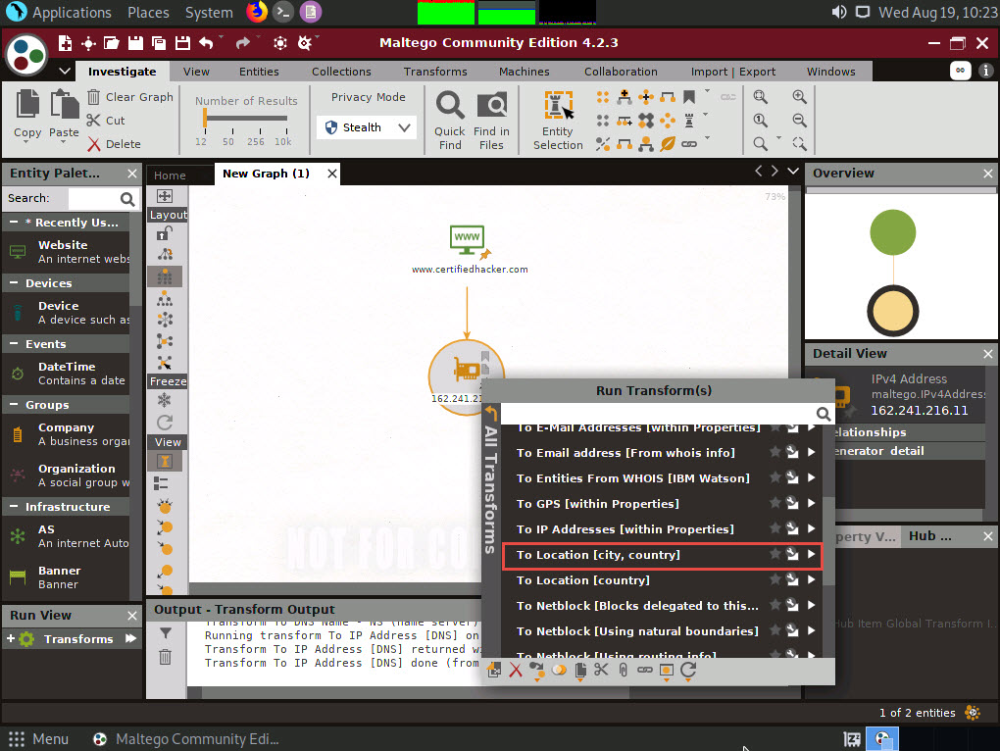This screenshot has height=751, width=1000.
Task: Switch to the View ribbon tab
Action: tap(196, 72)
